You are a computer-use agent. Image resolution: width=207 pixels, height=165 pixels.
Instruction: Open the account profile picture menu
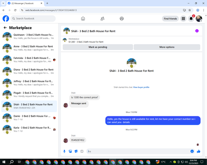[199, 19]
